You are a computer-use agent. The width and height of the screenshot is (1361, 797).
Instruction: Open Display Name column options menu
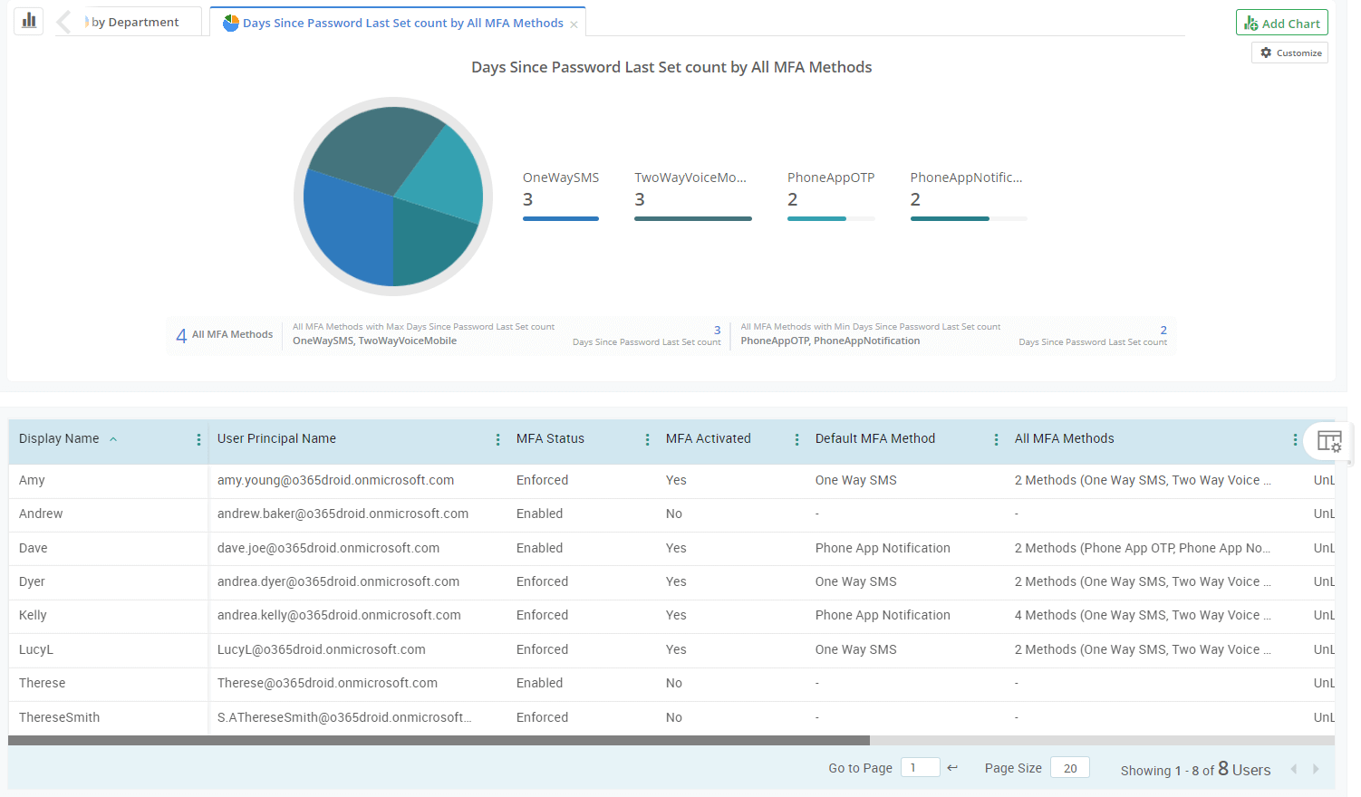(x=198, y=439)
